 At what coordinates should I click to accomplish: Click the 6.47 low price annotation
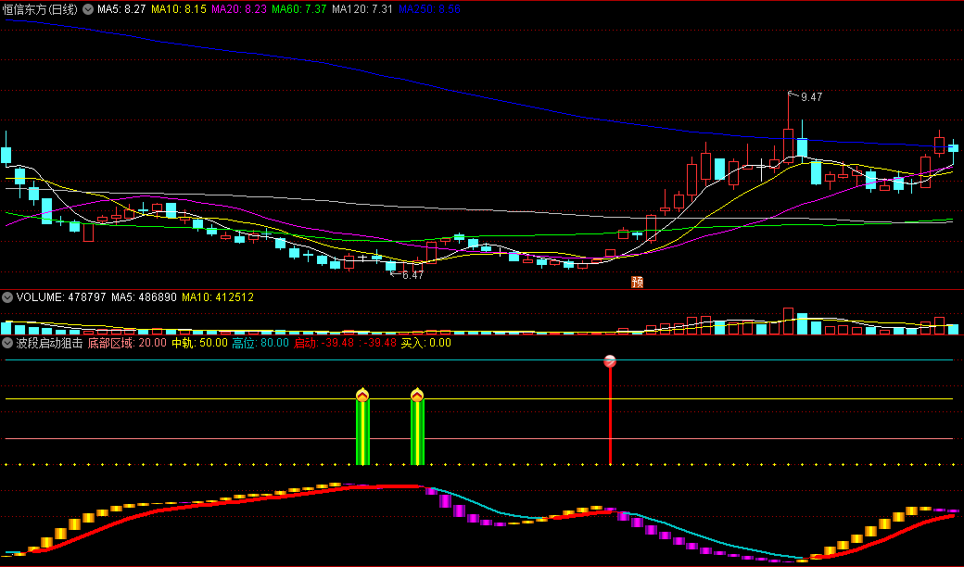tap(412, 275)
